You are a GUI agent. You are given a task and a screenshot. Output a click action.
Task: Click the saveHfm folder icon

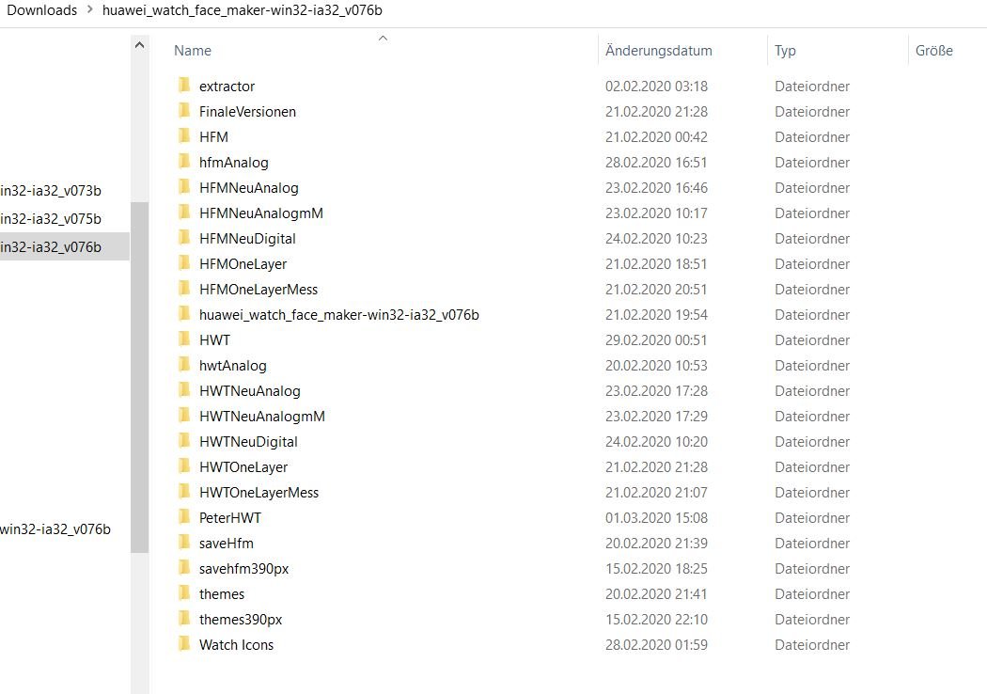point(184,543)
